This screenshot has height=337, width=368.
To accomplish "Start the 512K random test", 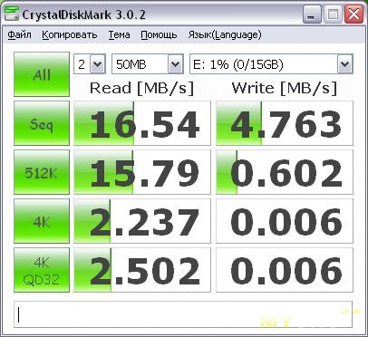I will coord(42,172).
